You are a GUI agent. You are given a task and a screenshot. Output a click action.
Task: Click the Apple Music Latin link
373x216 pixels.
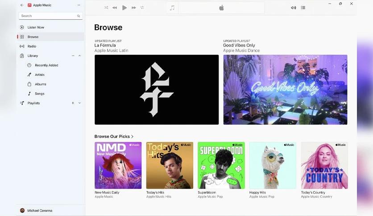112,50
